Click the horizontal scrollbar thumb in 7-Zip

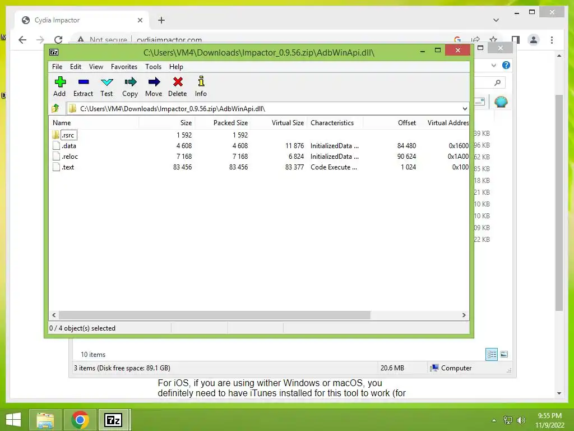(x=215, y=315)
